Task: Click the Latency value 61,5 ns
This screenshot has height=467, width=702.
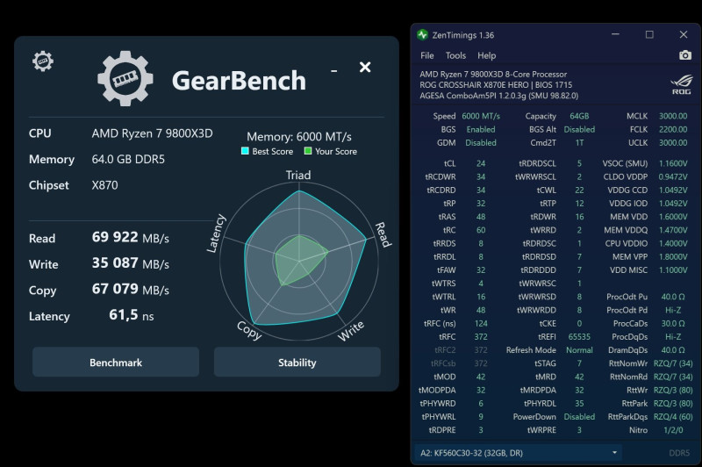Action: click(x=131, y=315)
